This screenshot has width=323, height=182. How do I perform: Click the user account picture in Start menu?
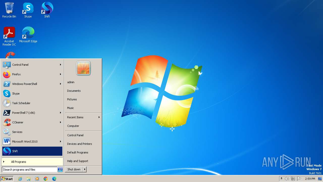pyautogui.click(x=83, y=68)
